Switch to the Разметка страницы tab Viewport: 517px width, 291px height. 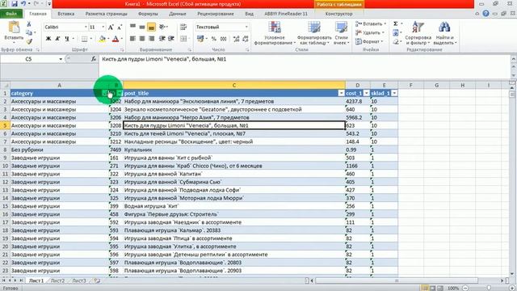pos(106,14)
